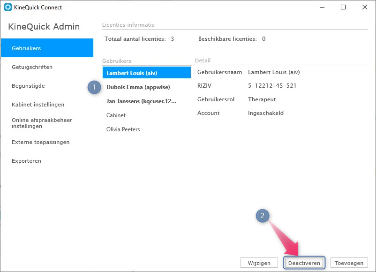376x272 pixels.
Task: Click the Gebruikersrol value Therapeut
Action: point(262,99)
